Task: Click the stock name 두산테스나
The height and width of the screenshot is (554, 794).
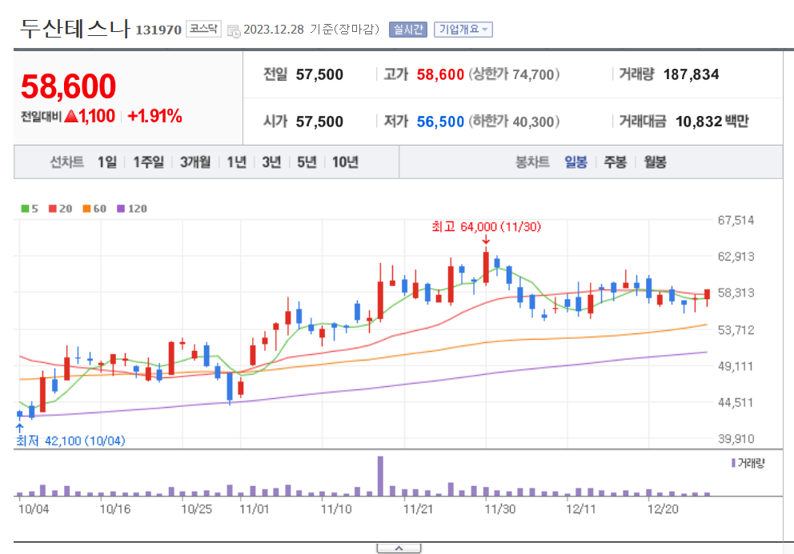Action: coord(75,28)
